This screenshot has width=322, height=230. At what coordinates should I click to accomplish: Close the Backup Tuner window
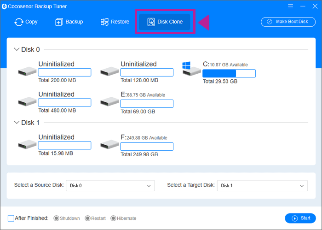coord(315,6)
